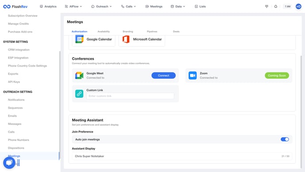Open Phone Country Code Settings
This screenshot has height=172, width=305.
pyautogui.click(x=27, y=66)
